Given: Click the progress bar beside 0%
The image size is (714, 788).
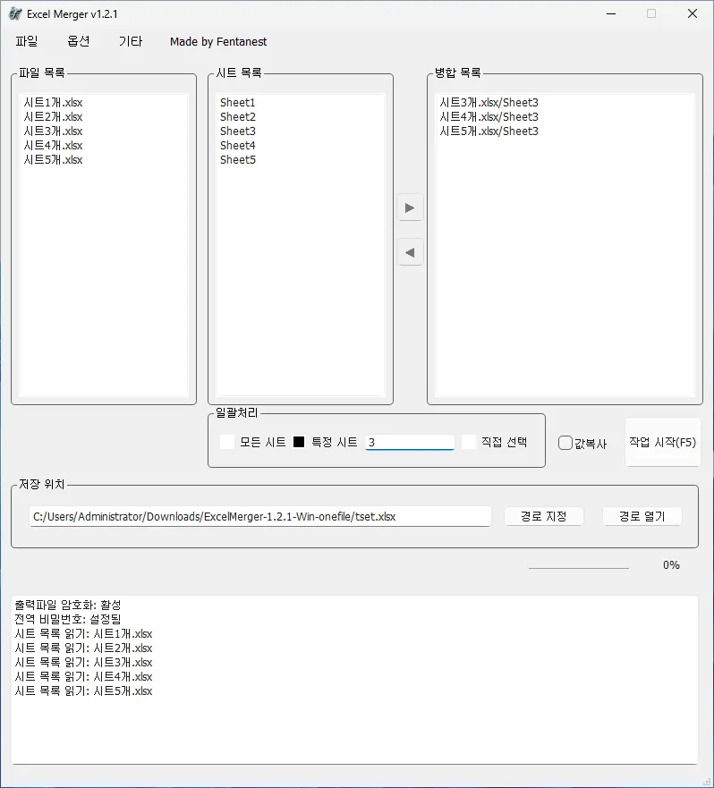Looking at the screenshot, I should pos(579,568).
